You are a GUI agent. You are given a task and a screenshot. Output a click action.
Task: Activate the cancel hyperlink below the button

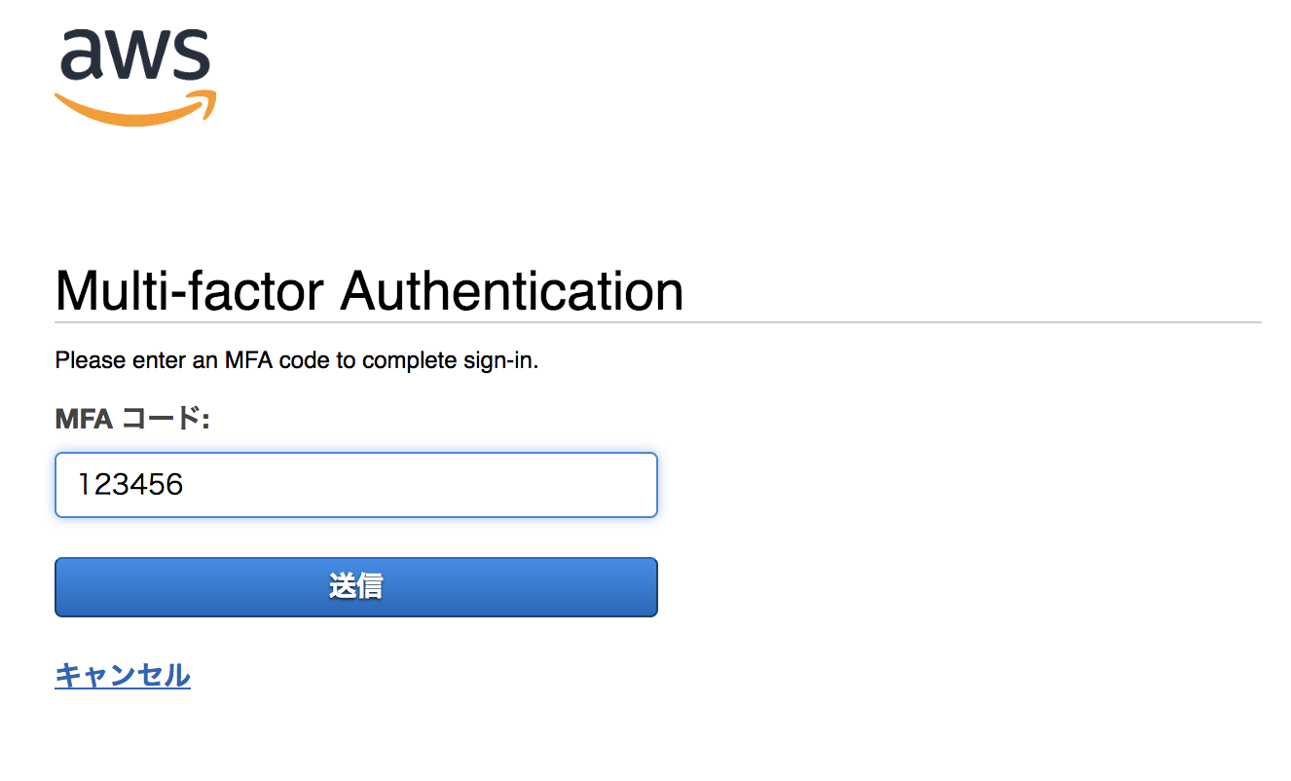point(122,674)
